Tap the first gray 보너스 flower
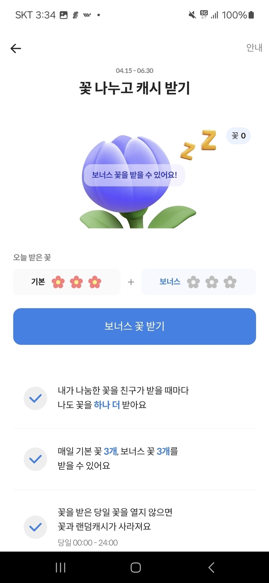Image resolution: width=269 pixels, height=583 pixels. coord(193,282)
